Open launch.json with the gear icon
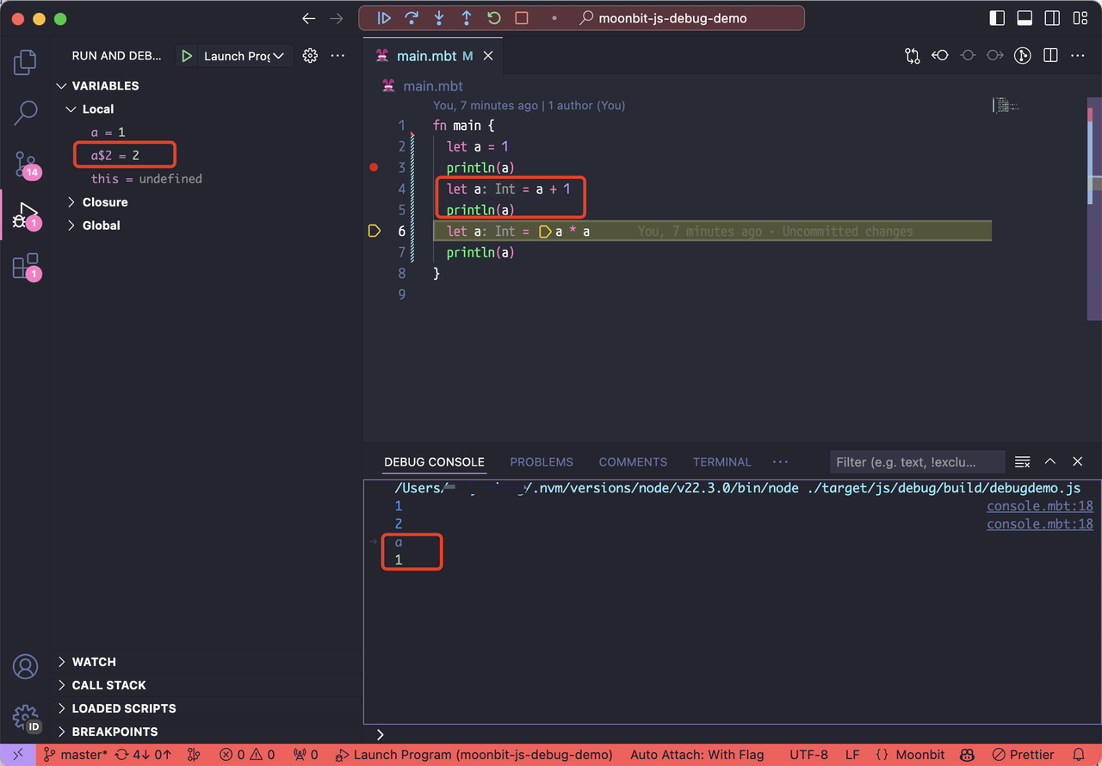The image size is (1102, 766). point(310,56)
